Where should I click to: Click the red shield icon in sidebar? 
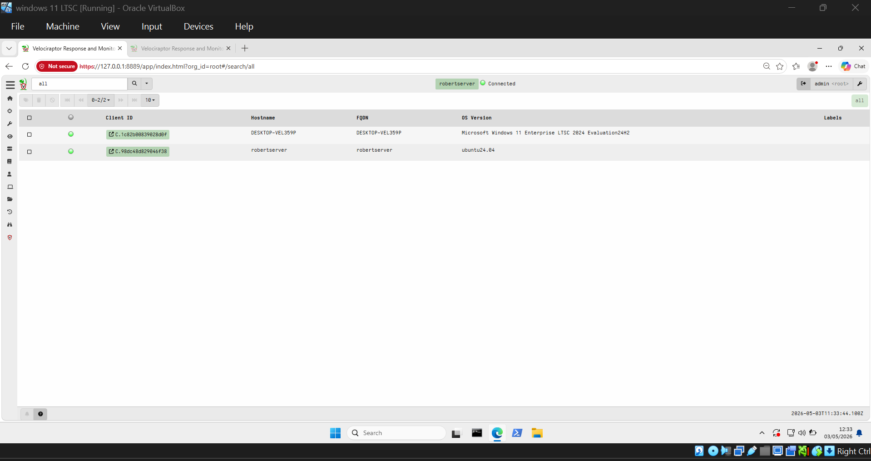tap(10, 237)
